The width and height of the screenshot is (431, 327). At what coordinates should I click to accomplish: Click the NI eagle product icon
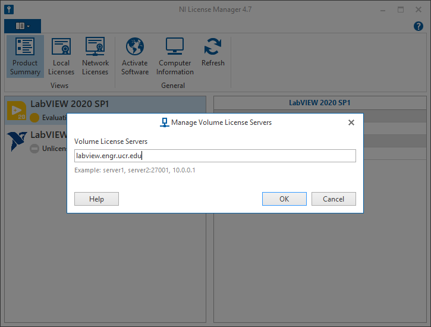click(16, 141)
